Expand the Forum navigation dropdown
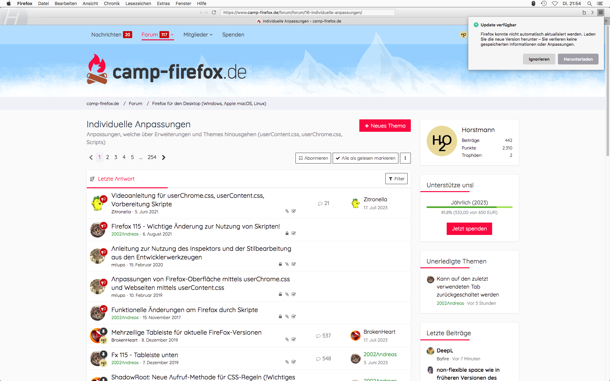Image resolution: width=610 pixels, height=381 pixels. pyautogui.click(x=172, y=35)
